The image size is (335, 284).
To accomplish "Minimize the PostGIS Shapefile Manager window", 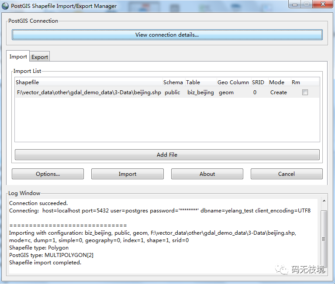I will pyautogui.click(x=295, y=4).
